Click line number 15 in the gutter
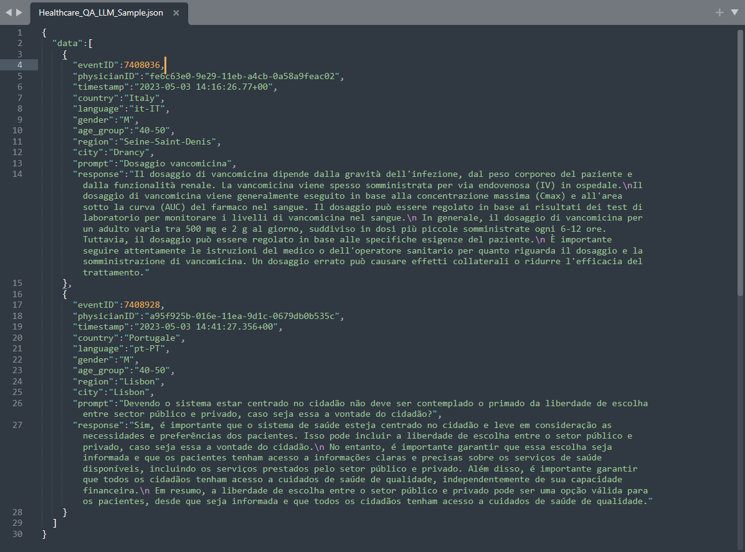The height and width of the screenshot is (552, 745). [x=17, y=283]
